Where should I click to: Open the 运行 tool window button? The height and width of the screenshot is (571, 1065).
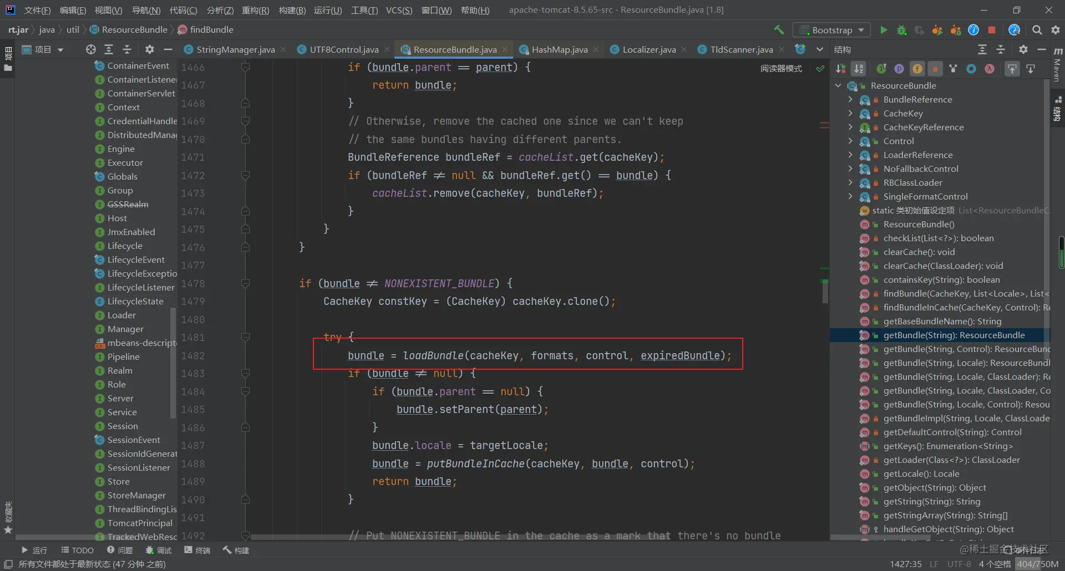coord(34,550)
